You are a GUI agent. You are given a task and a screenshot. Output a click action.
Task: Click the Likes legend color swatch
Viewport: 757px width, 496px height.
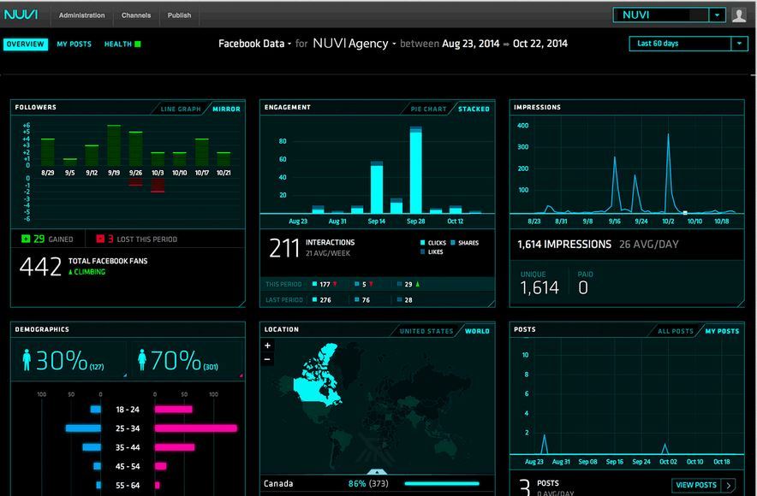click(x=422, y=251)
